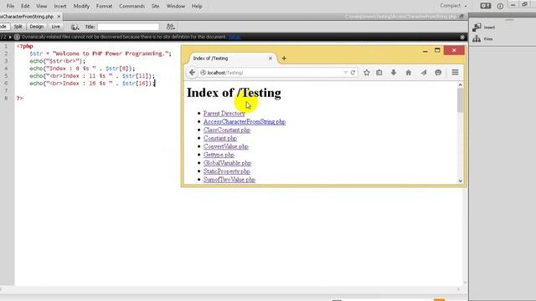Reload the browser page
Image resolution: width=536 pixels, height=301 pixels.
(x=353, y=73)
